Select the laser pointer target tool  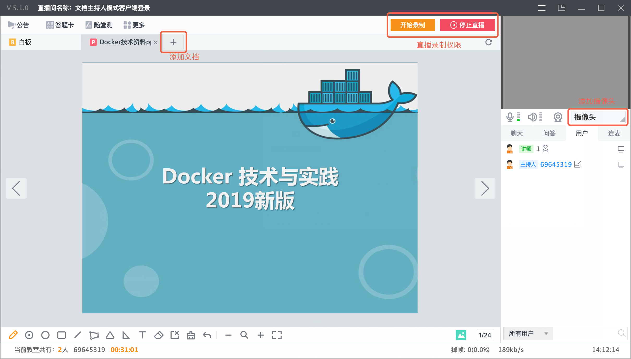pos(29,335)
